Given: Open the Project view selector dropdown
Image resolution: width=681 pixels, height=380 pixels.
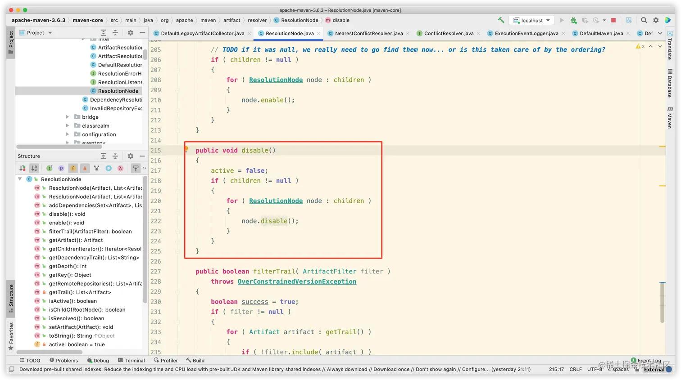Looking at the screenshot, I should click(x=36, y=33).
